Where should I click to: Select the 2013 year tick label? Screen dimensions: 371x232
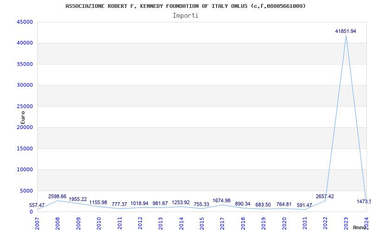click(160, 224)
